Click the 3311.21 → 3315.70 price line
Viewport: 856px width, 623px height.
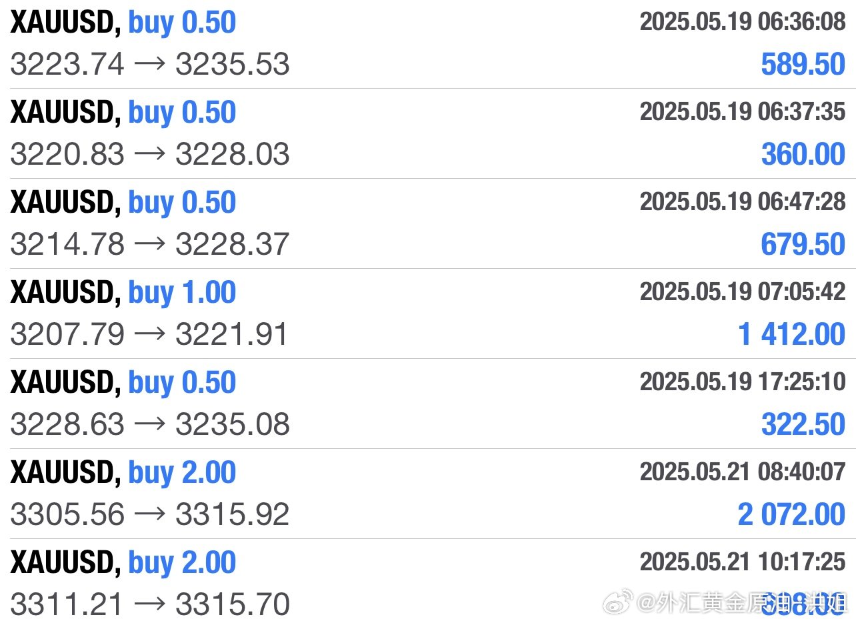click(x=150, y=604)
